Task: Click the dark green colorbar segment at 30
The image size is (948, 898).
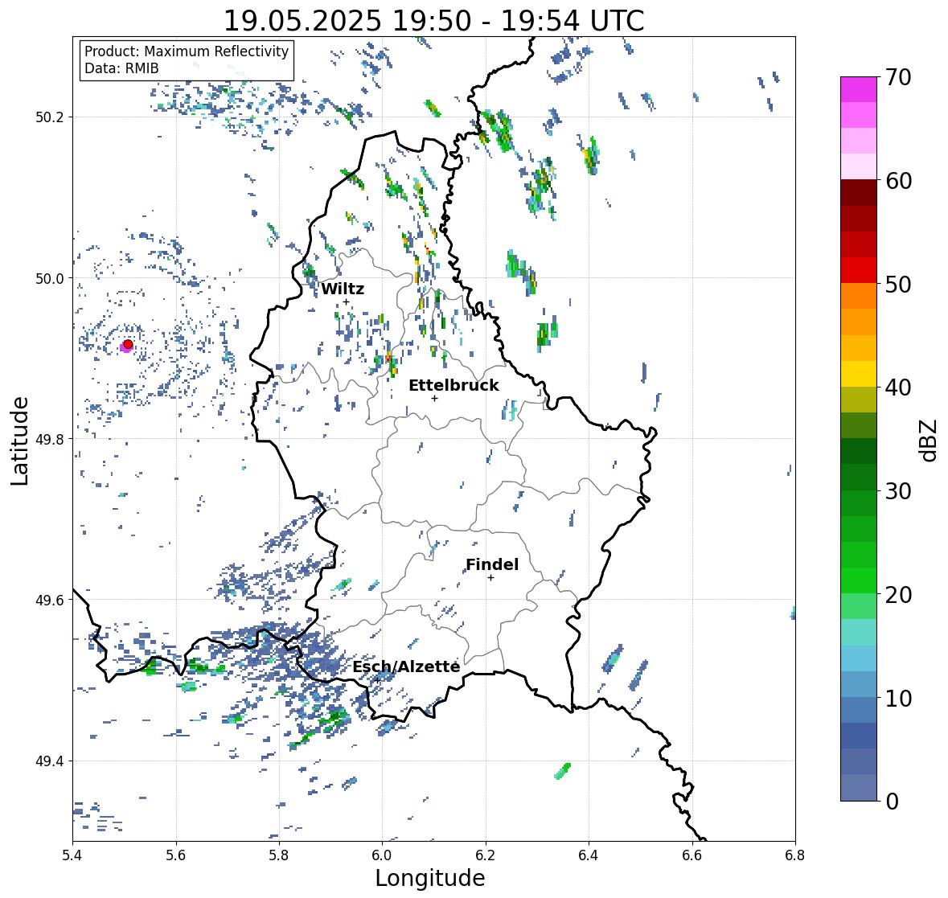Action: coord(859,478)
